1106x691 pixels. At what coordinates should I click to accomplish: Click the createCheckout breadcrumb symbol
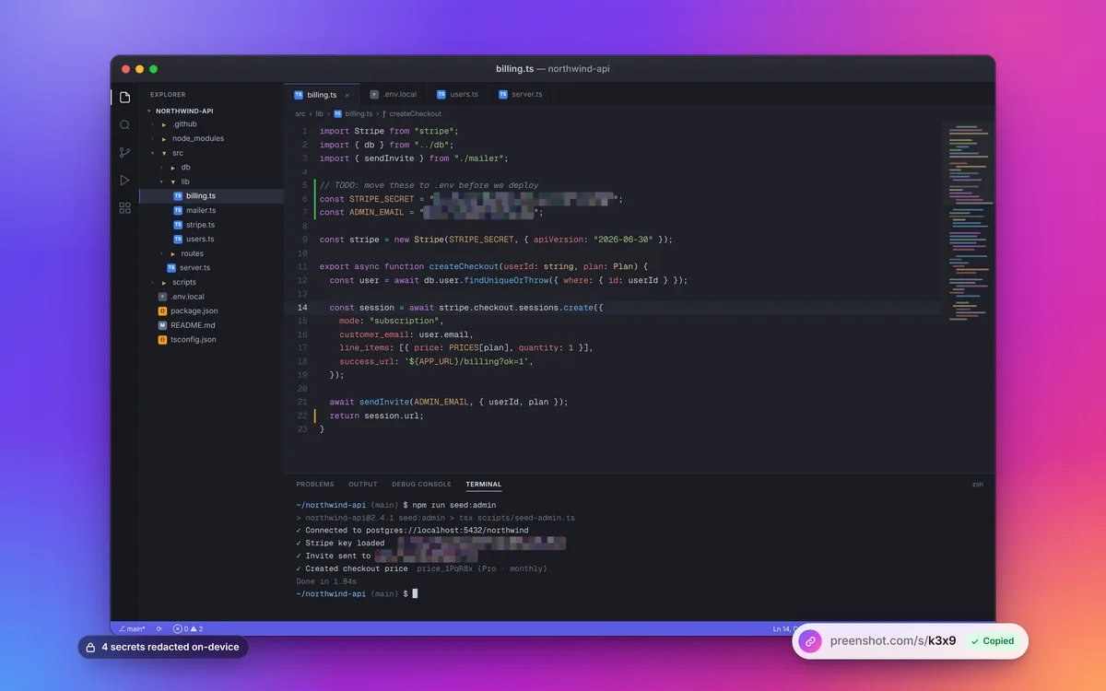point(412,114)
